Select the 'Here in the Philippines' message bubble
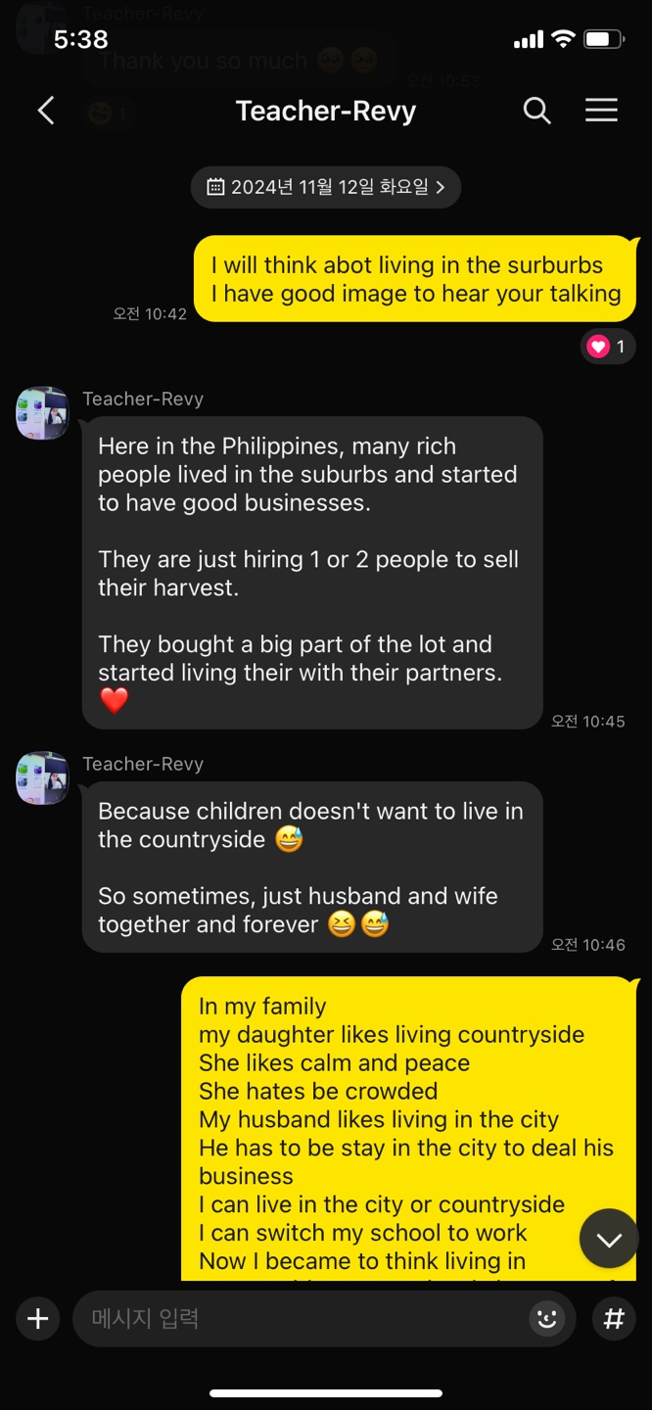652x1410 pixels. tap(312, 573)
